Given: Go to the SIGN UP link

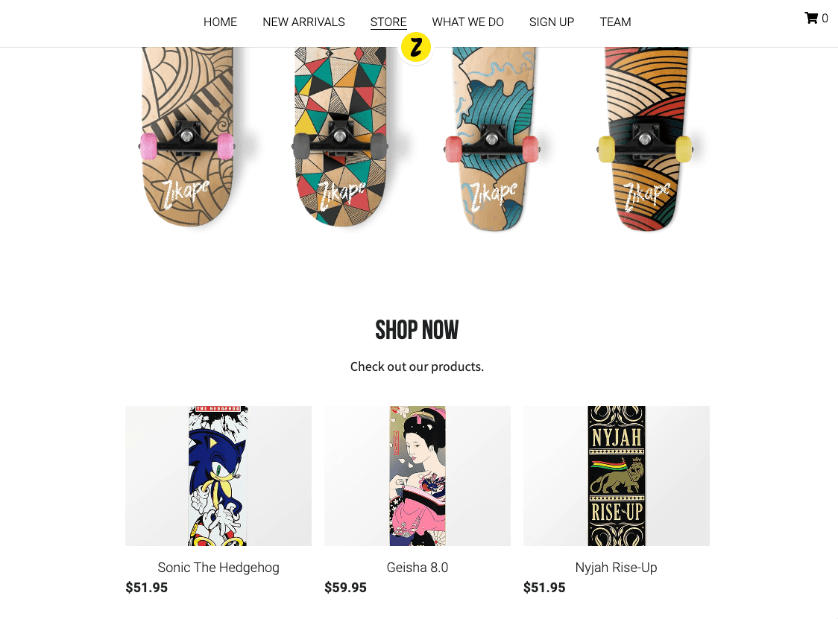Looking at the screenshot, I should pyautogui.click(x=552, y=22).
